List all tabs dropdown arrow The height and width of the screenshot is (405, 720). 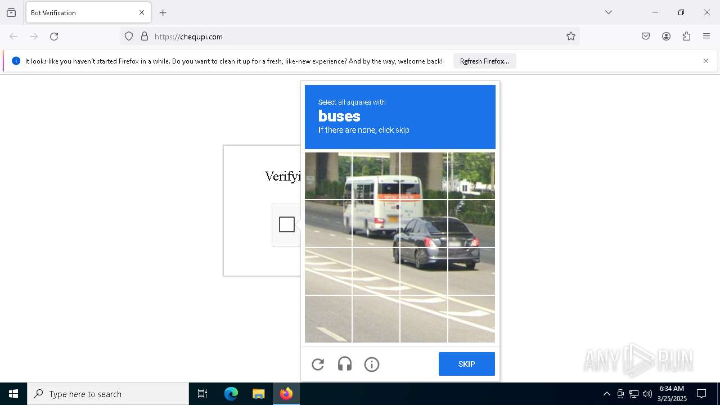(x=609, y=12)
